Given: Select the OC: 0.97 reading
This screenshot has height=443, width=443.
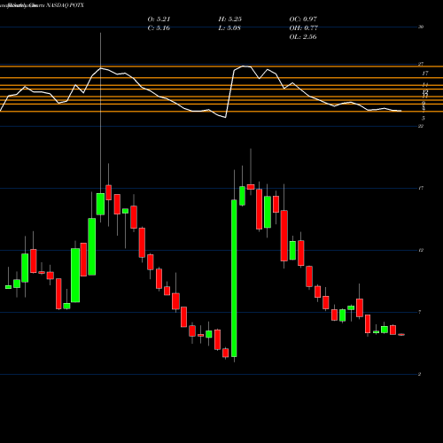Looking at the screenshot, I should coord(303,19).
